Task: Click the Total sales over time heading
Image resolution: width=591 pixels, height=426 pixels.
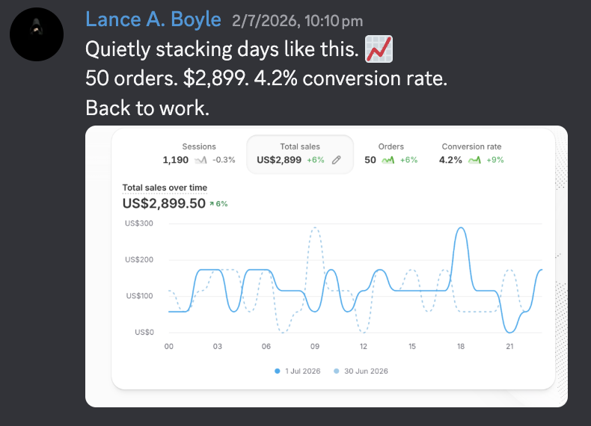Action: coord(165,188)
